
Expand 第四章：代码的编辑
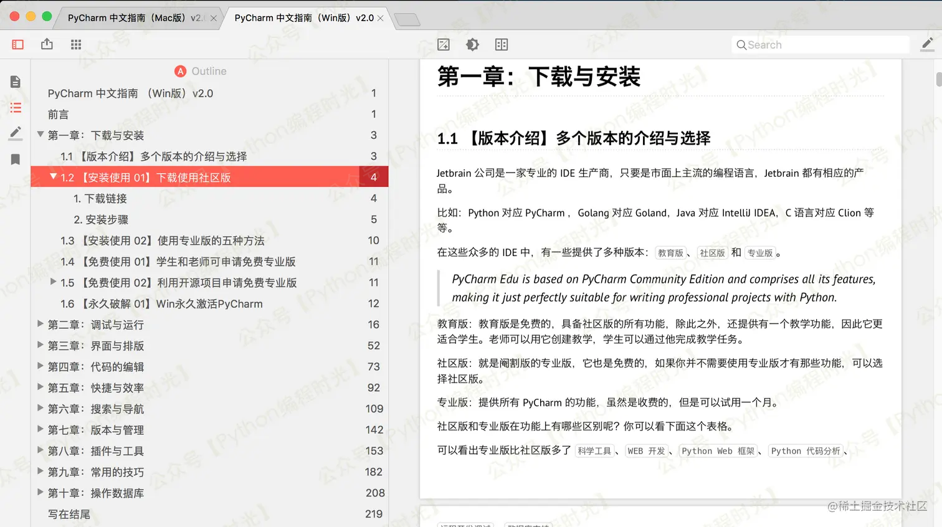pyautogui.click(x=40, y=366)
